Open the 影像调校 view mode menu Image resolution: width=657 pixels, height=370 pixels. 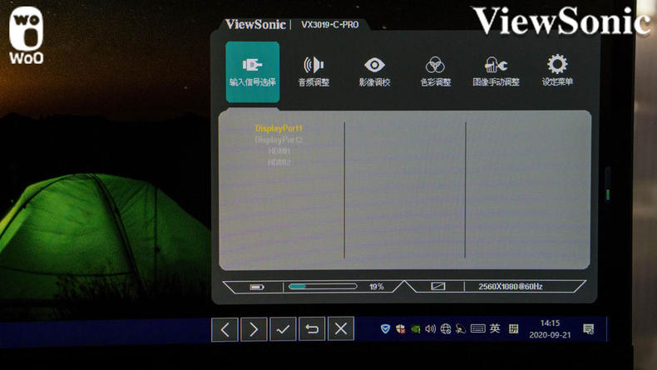coord(374,72)
